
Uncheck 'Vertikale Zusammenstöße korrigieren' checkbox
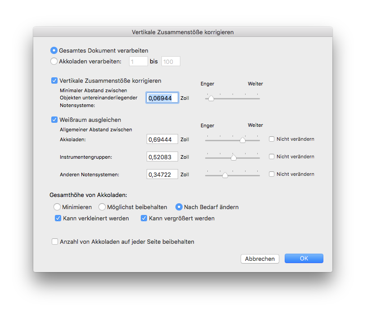[x=54, y=81]
